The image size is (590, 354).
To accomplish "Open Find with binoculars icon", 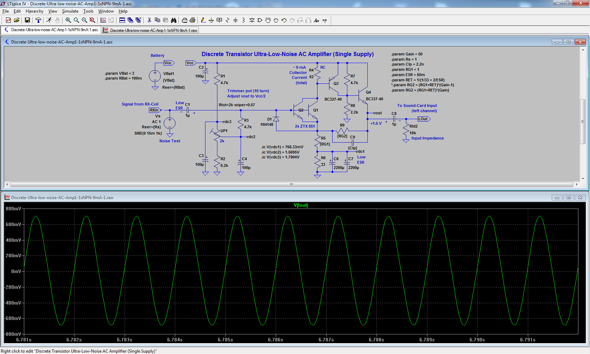I will pos(173,20).
